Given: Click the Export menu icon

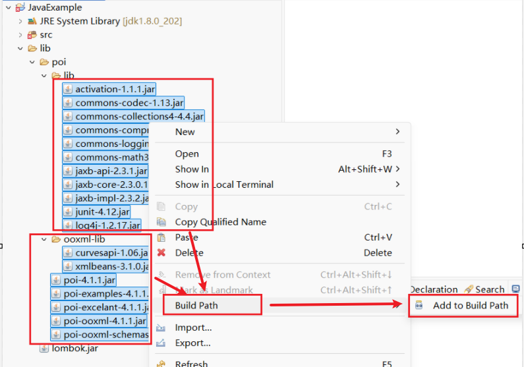Looking at the screenshot, I should [x=161, y=343].
